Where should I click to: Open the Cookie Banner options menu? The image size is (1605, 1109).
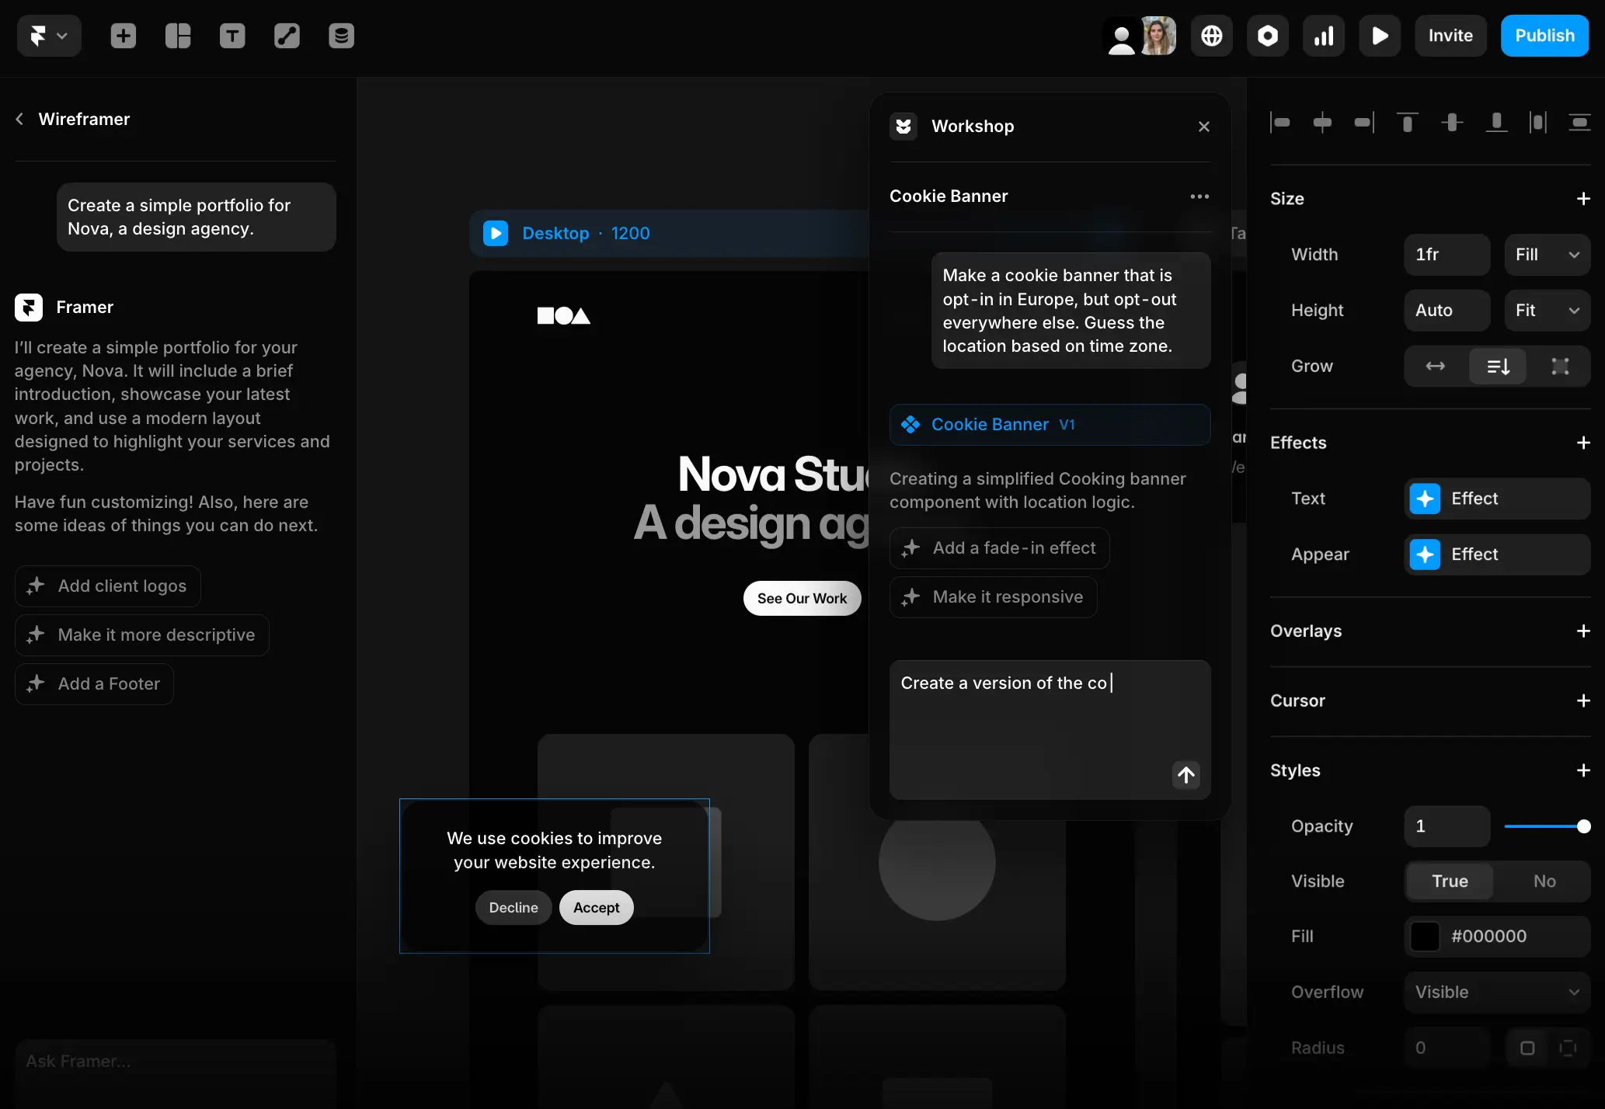point(1199,196)
